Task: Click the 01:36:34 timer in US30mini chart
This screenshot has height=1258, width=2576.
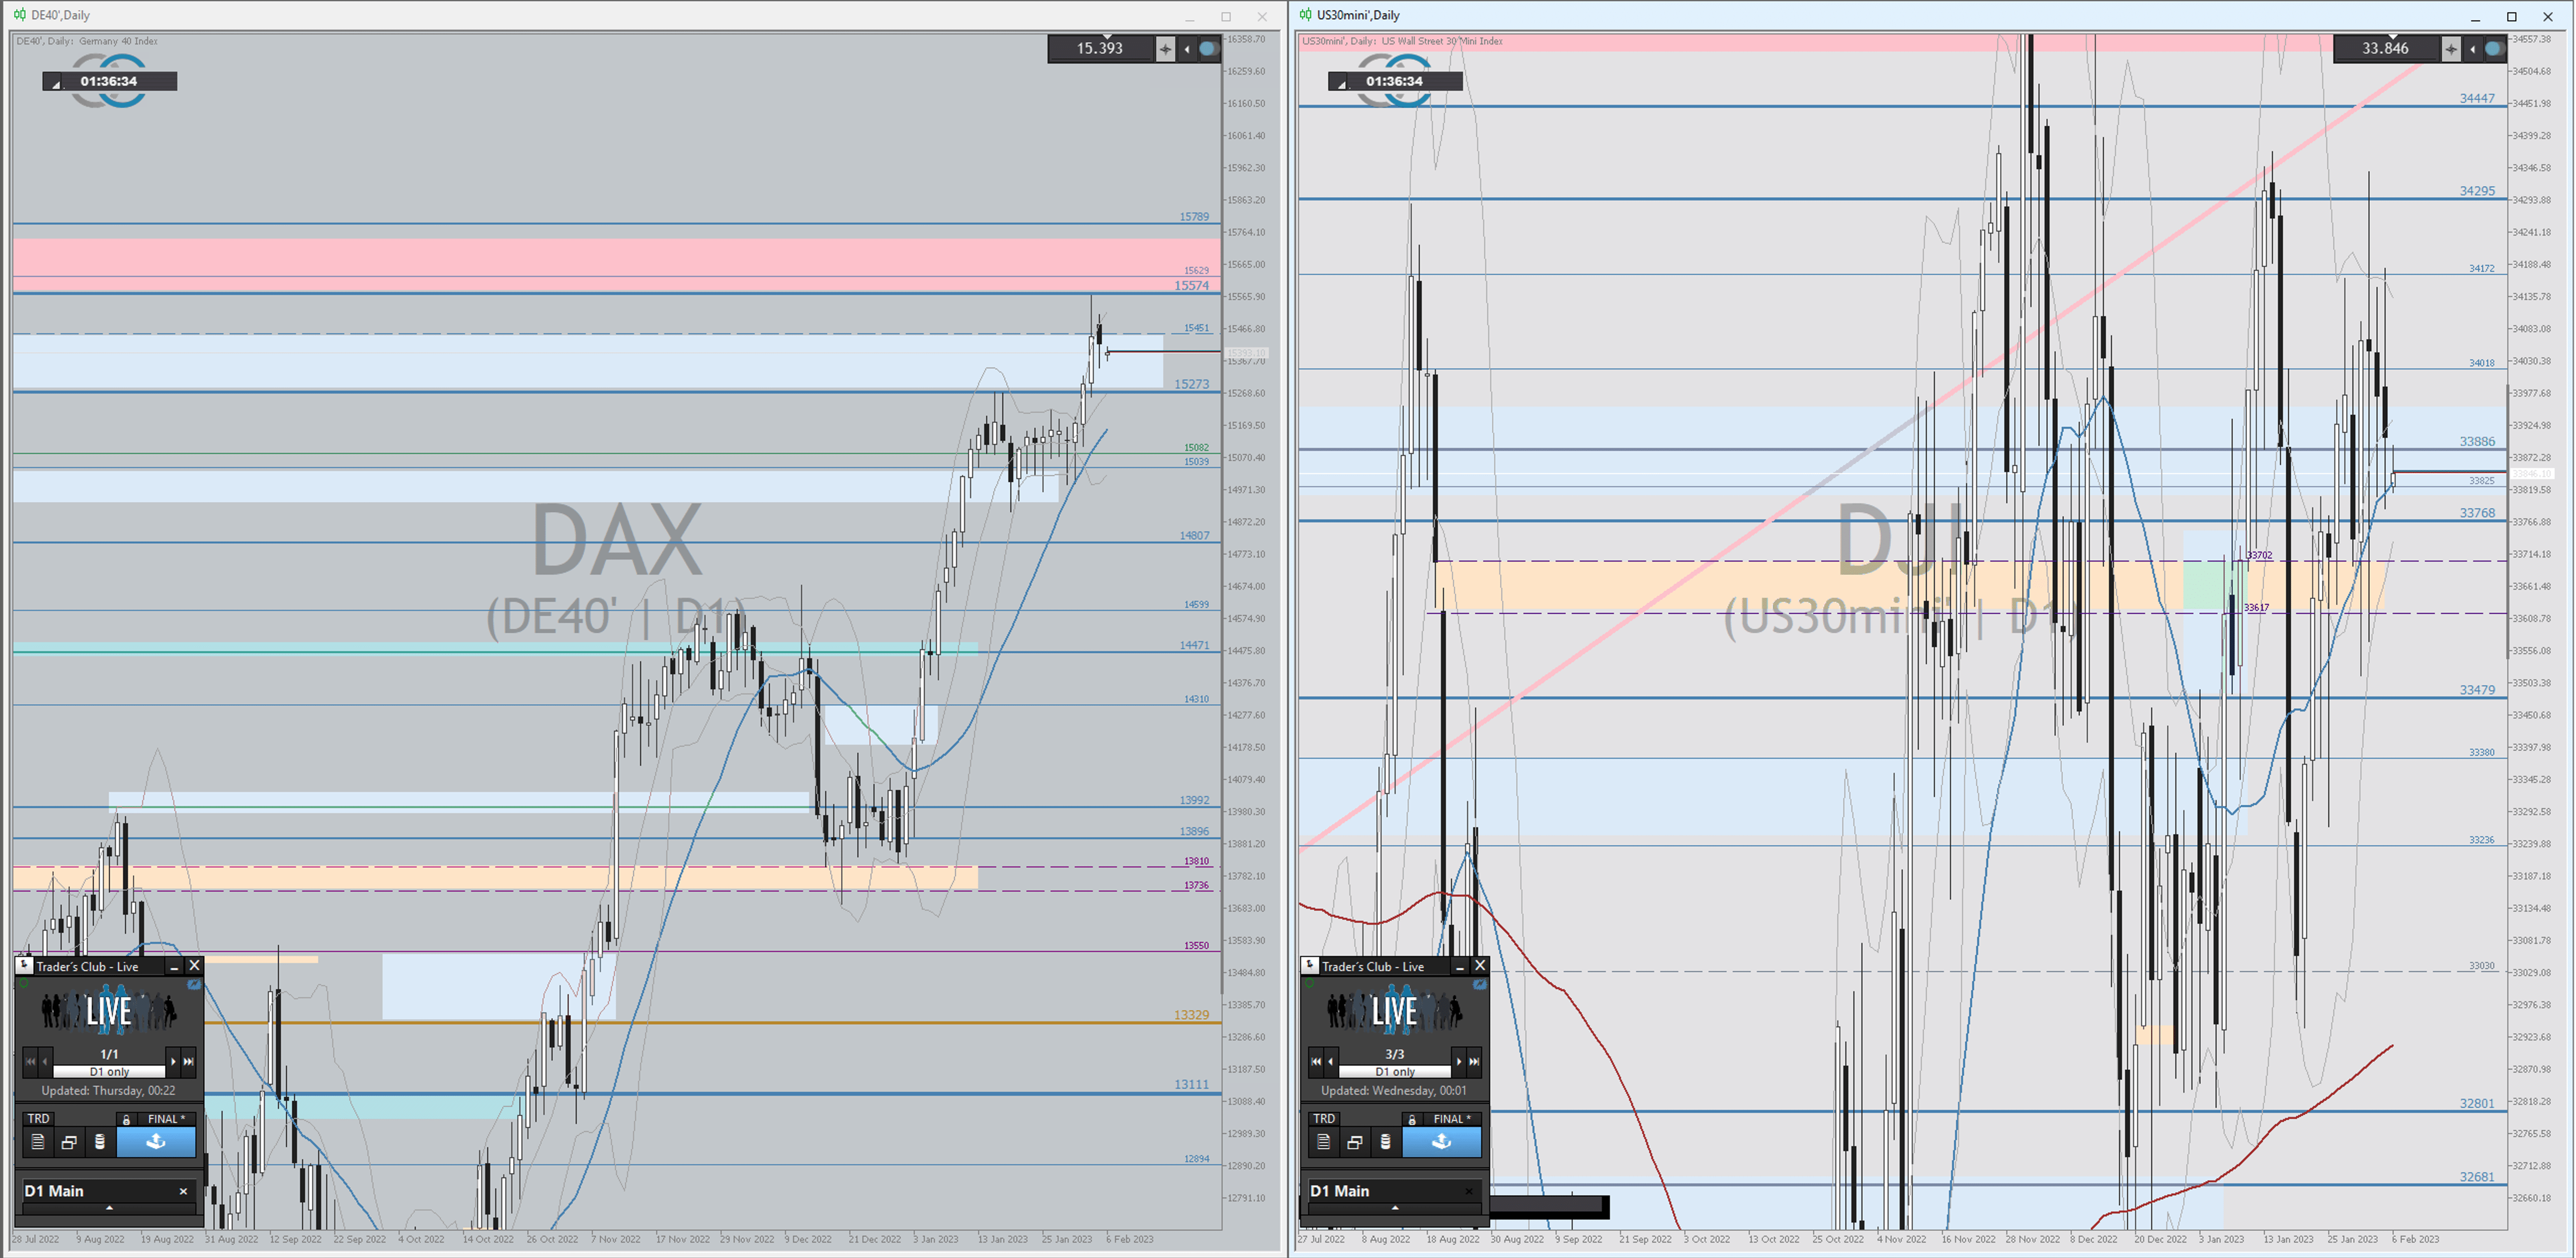Action: 1395,81
